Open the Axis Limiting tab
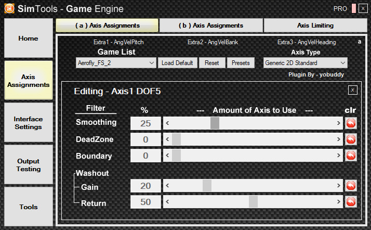 tap(315, 25)
